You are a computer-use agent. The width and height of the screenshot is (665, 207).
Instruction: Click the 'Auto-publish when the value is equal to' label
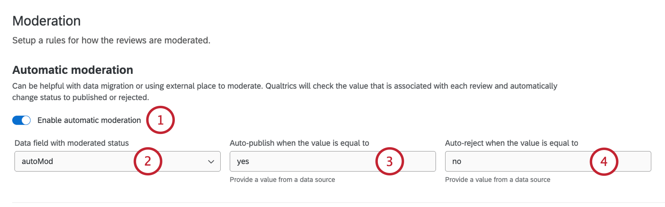pyautogui.click(x=299, y=143)
